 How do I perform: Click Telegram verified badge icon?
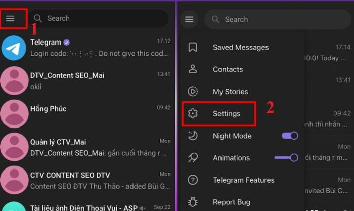click(x=67, y=43)
